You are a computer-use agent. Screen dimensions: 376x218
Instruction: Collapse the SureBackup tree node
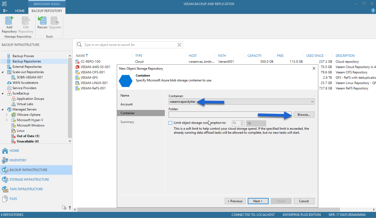(3, 93)
